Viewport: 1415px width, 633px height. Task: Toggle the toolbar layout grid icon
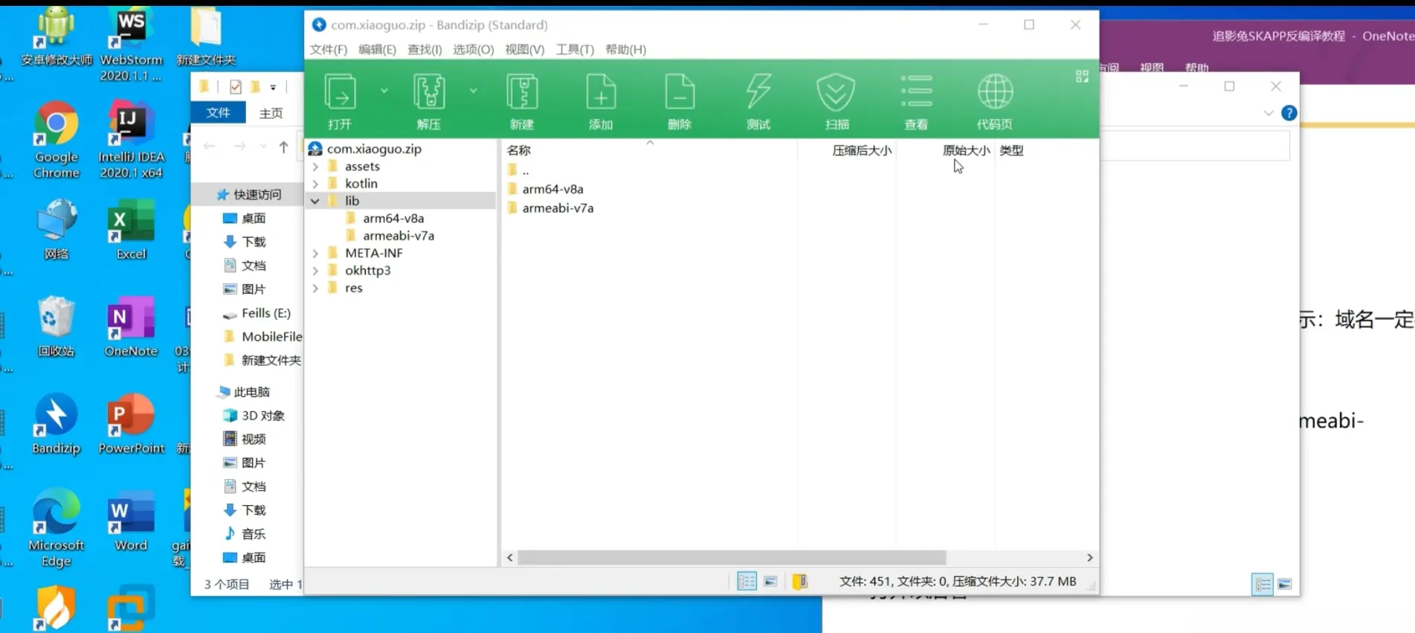coord(1082,77)
